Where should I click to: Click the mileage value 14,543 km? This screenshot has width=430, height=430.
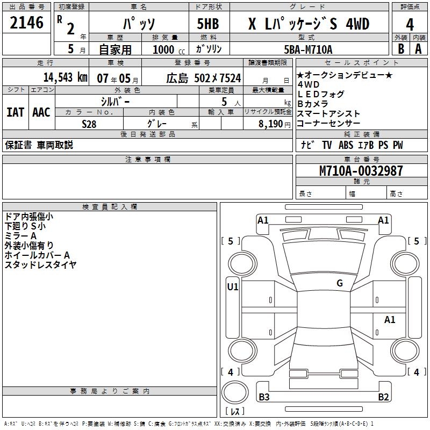(x=65, y=77)
